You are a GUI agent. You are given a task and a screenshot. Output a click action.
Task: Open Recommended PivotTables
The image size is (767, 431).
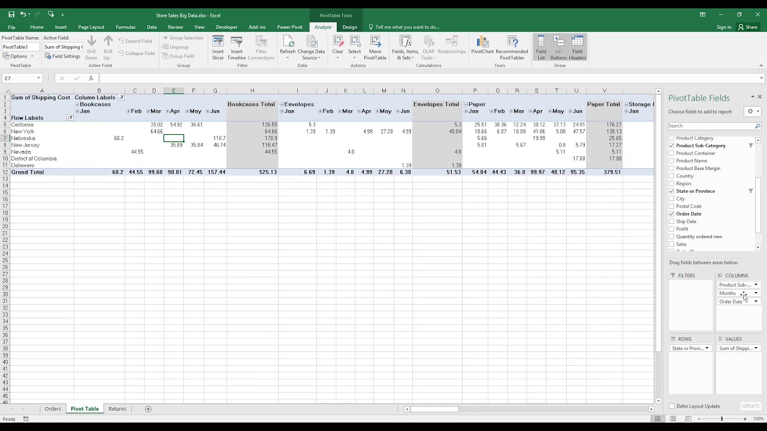click(512, 48)
